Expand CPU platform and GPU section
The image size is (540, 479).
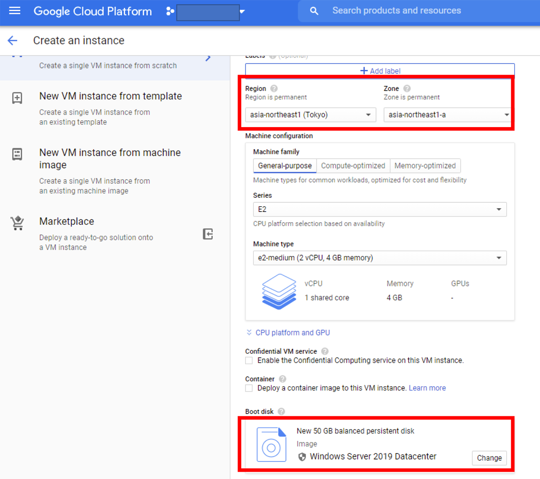click(288, 333)
